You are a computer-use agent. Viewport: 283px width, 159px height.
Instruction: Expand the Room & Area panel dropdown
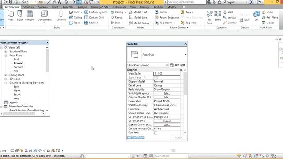(179, 27)
